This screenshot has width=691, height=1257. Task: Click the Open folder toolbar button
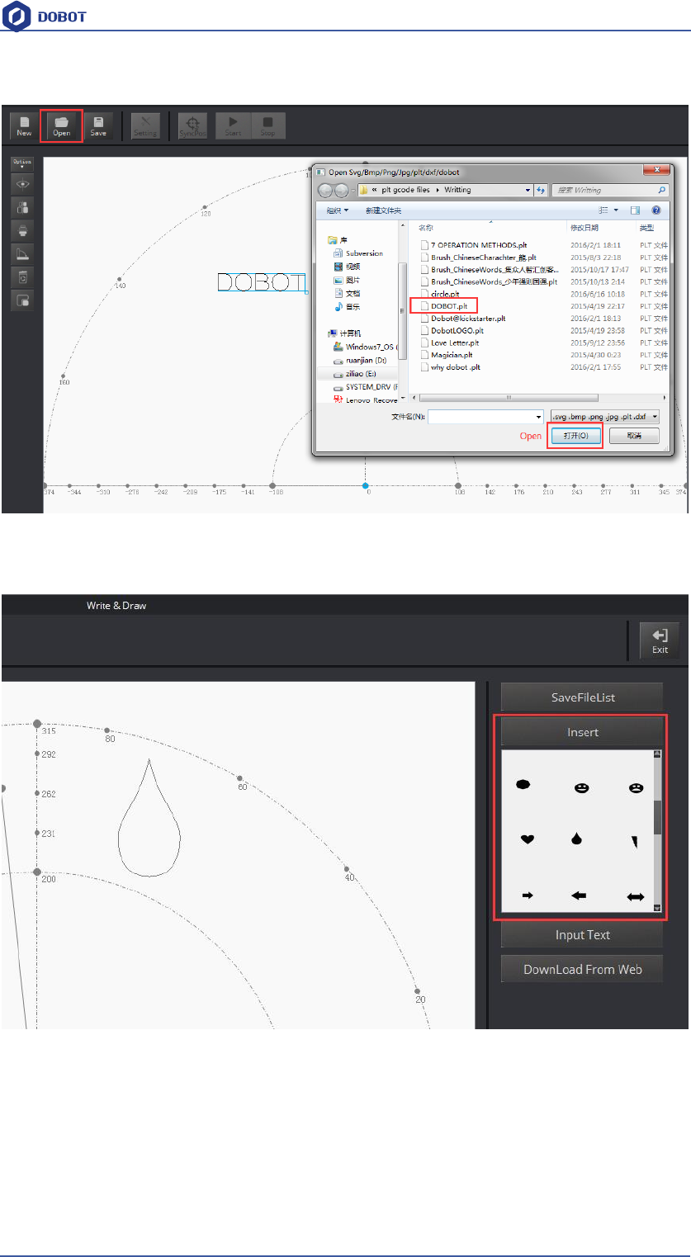(61, 125)
